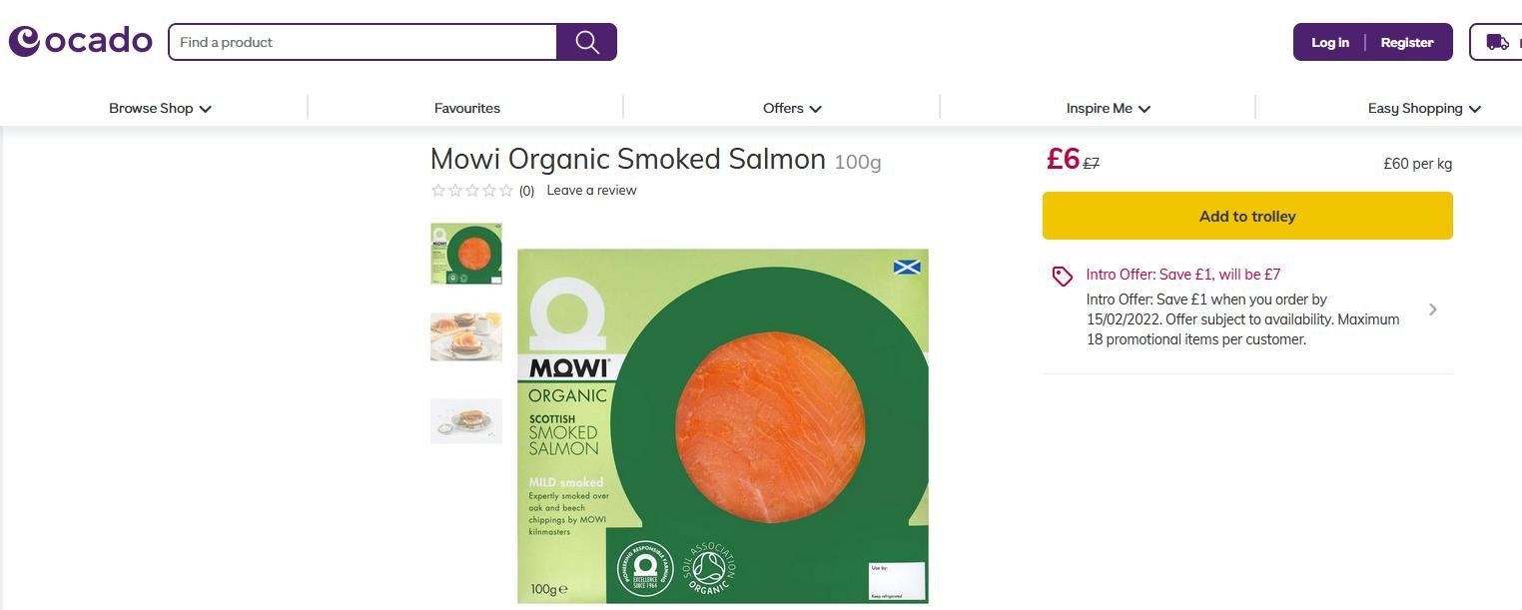Click Leave a review link

pyautogui.click(x=591, y=191)
